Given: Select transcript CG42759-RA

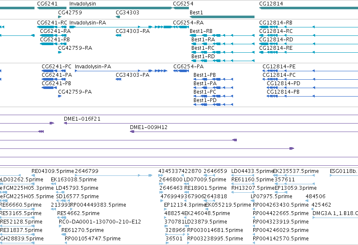Looking at the screenshot, I should click(x=75, y=48).
